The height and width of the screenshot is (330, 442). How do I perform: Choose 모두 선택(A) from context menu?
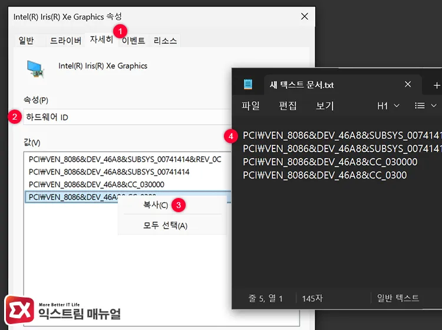(165, 226)
